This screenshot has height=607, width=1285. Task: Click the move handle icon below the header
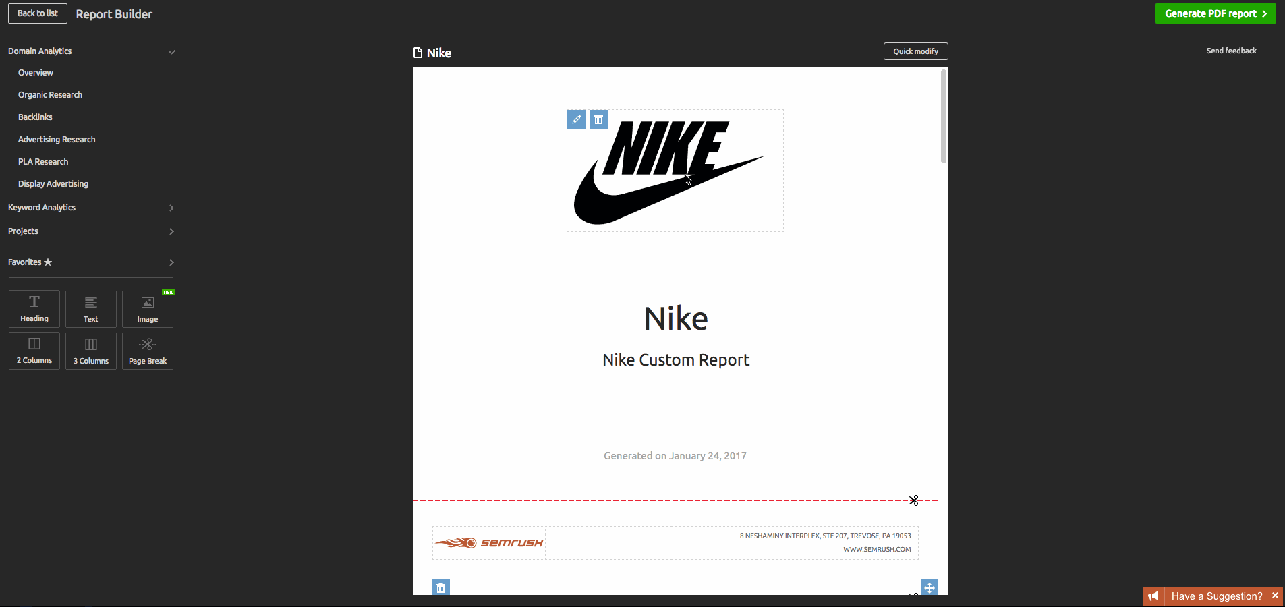[x=930, y=587]
